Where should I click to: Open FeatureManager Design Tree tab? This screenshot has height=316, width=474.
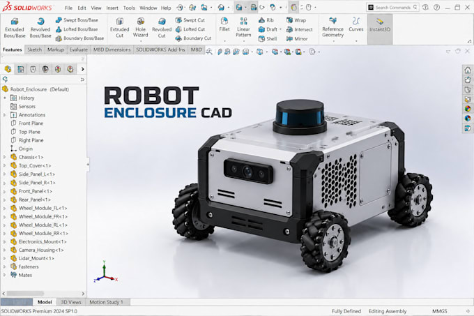coord(8,69)
